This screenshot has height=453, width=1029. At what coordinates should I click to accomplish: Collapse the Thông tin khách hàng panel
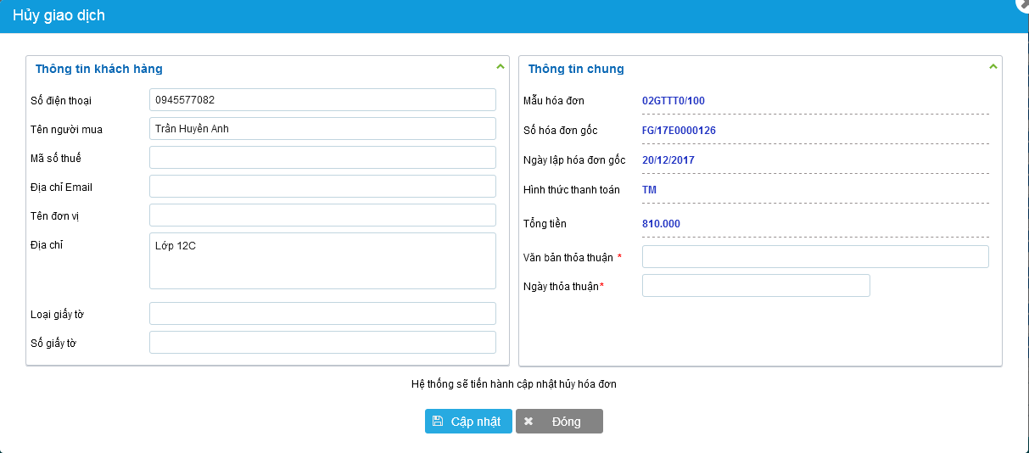(501, 66)
